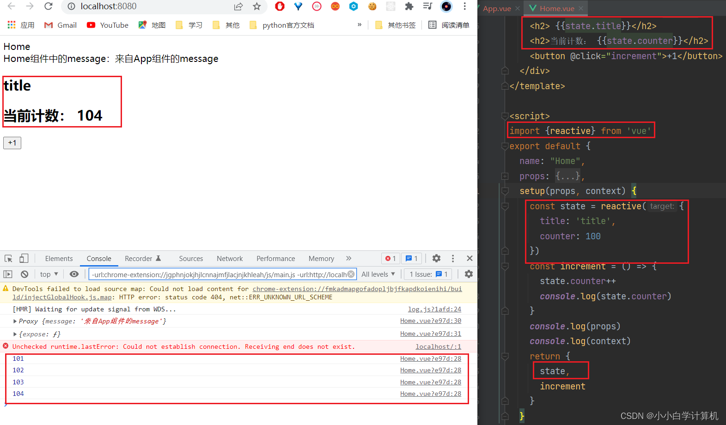Image resolution: width=726 pixels, height=425 pixels.
Task: Open the 学习 bookmarks folder
Action: point(189,25)
